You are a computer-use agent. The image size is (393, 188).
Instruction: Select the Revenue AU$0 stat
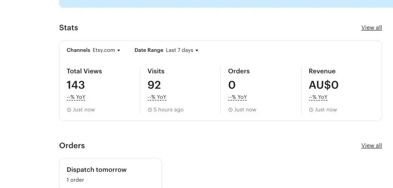[x=324, y=85]
